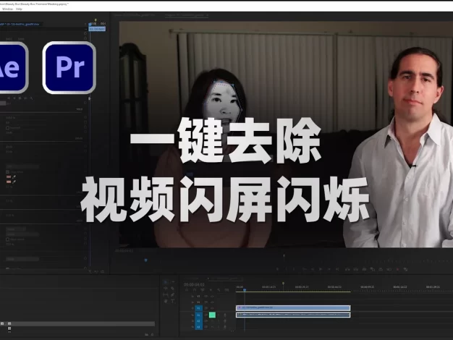The width and height of the screenshot is (453, 340).
Task: Click Export Frame camera icon
Action: click(364, 269)
